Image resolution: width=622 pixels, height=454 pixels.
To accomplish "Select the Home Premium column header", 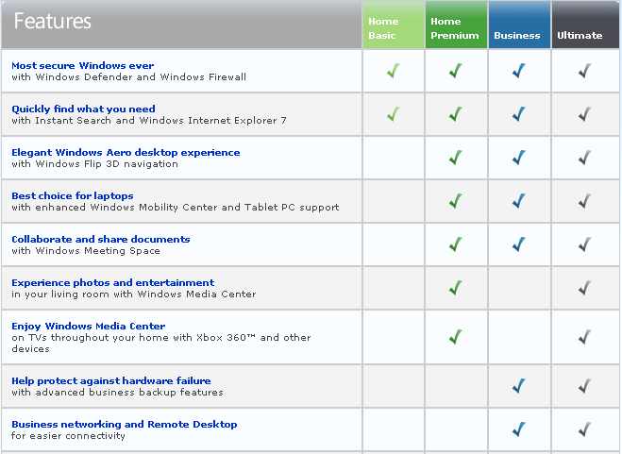I will tap(456, 25).
